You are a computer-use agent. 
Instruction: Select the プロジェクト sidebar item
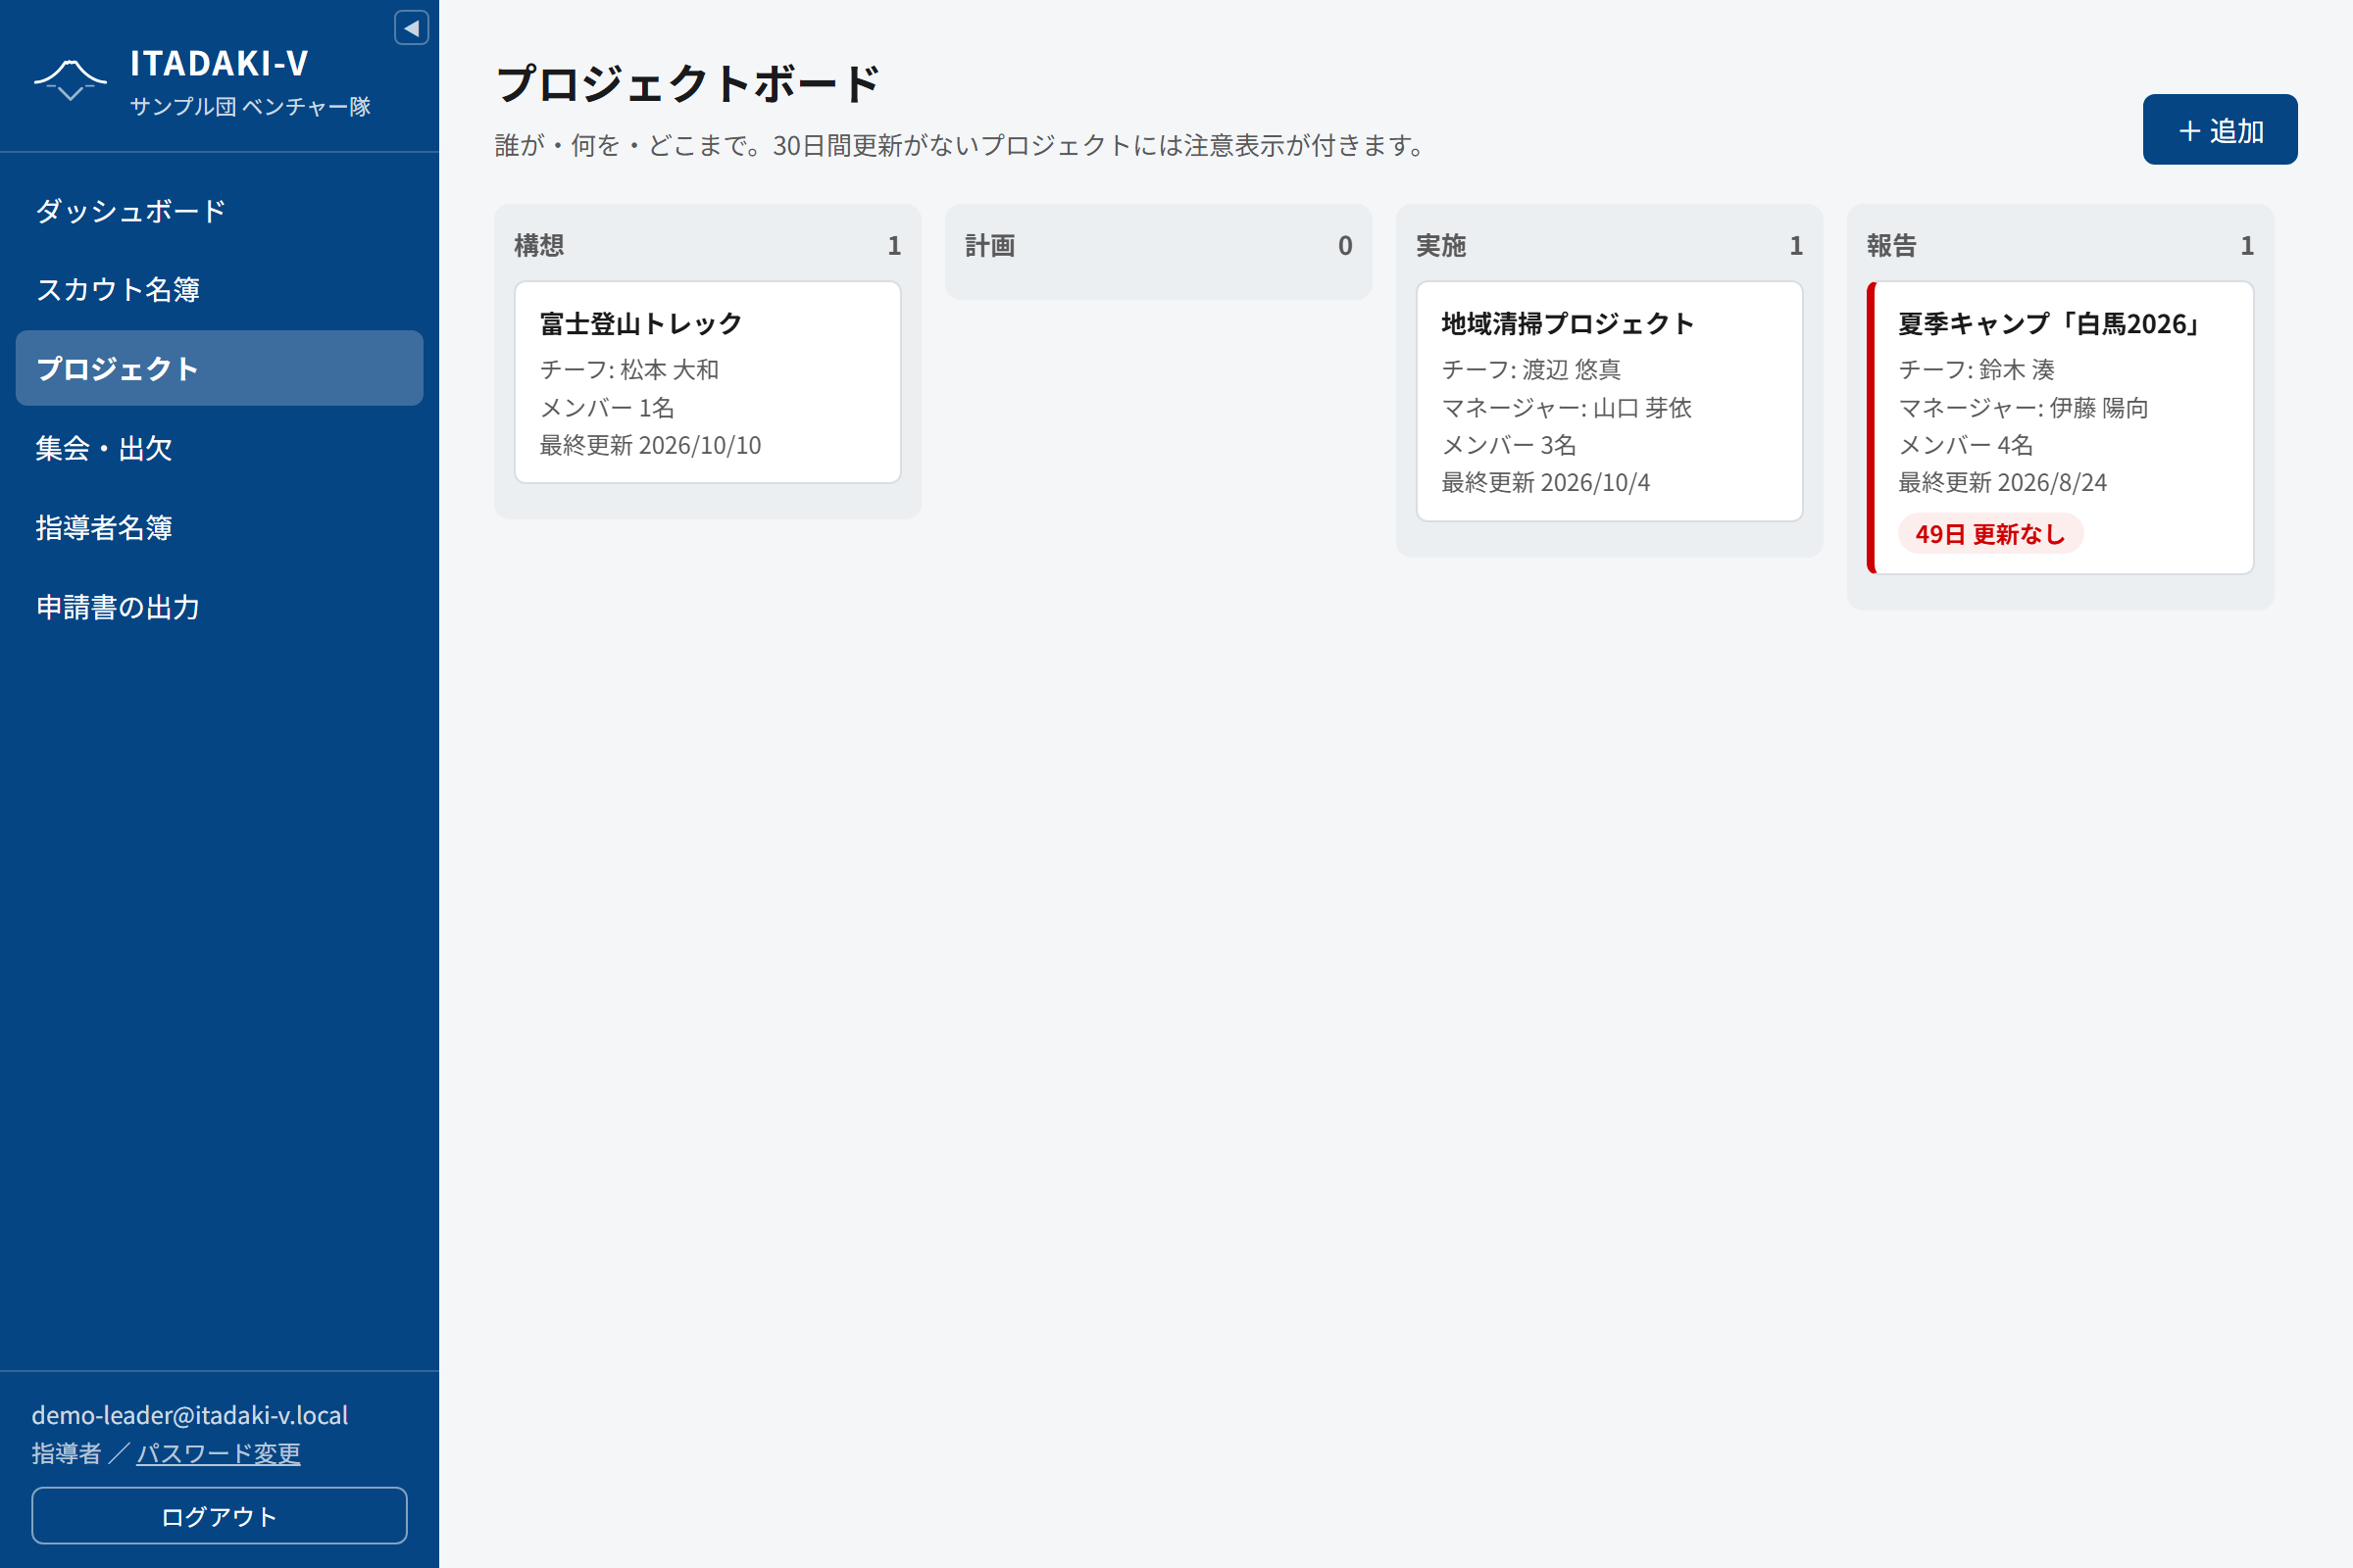pyautogui.click(x=219, y=368)
